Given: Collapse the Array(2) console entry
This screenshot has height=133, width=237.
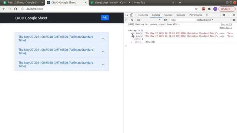Looking at the screenshot, I should [x=129, y=30].
